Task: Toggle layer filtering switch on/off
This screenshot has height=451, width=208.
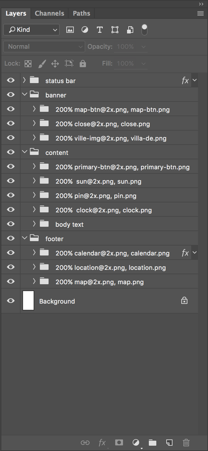Action: 144,30
